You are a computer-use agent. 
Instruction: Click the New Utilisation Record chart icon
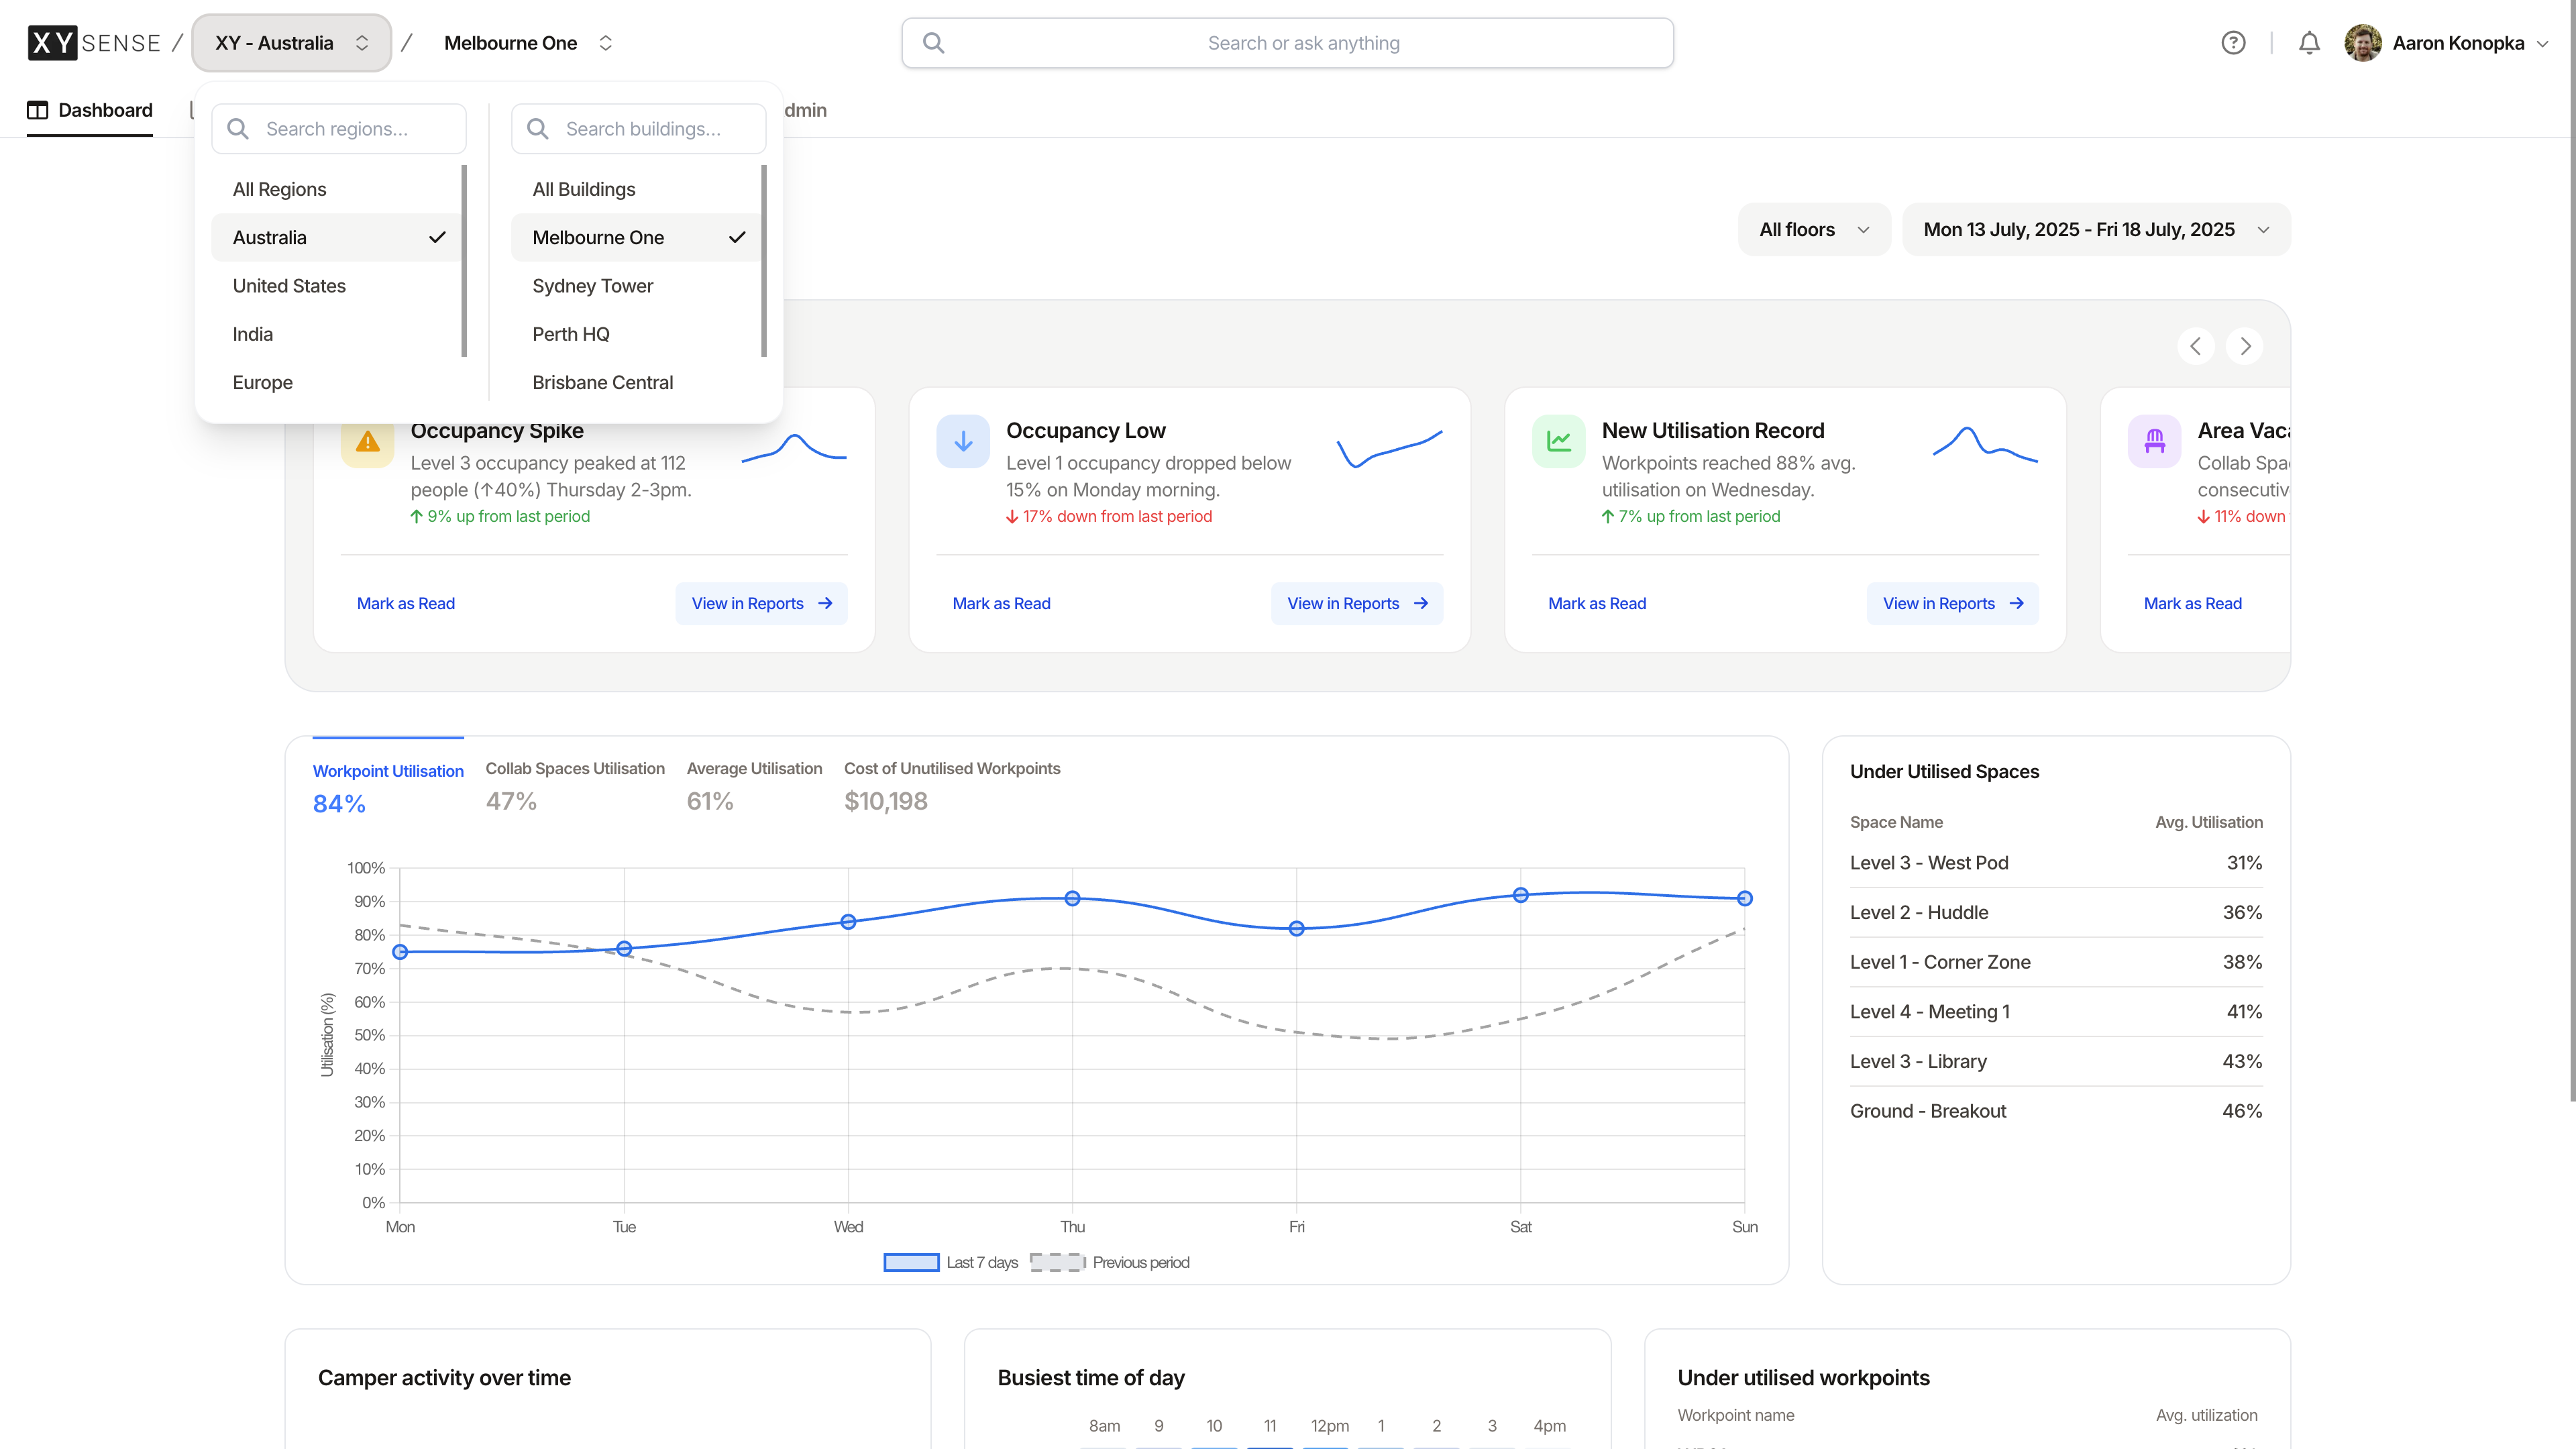point(1559,441)
